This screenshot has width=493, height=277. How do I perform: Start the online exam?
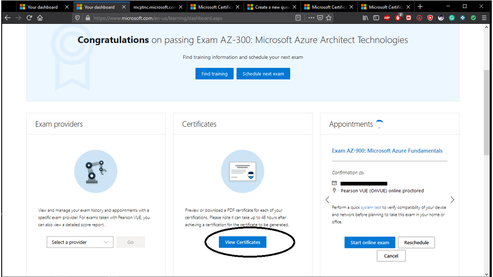pyautogui.click(x=370, y=243)
